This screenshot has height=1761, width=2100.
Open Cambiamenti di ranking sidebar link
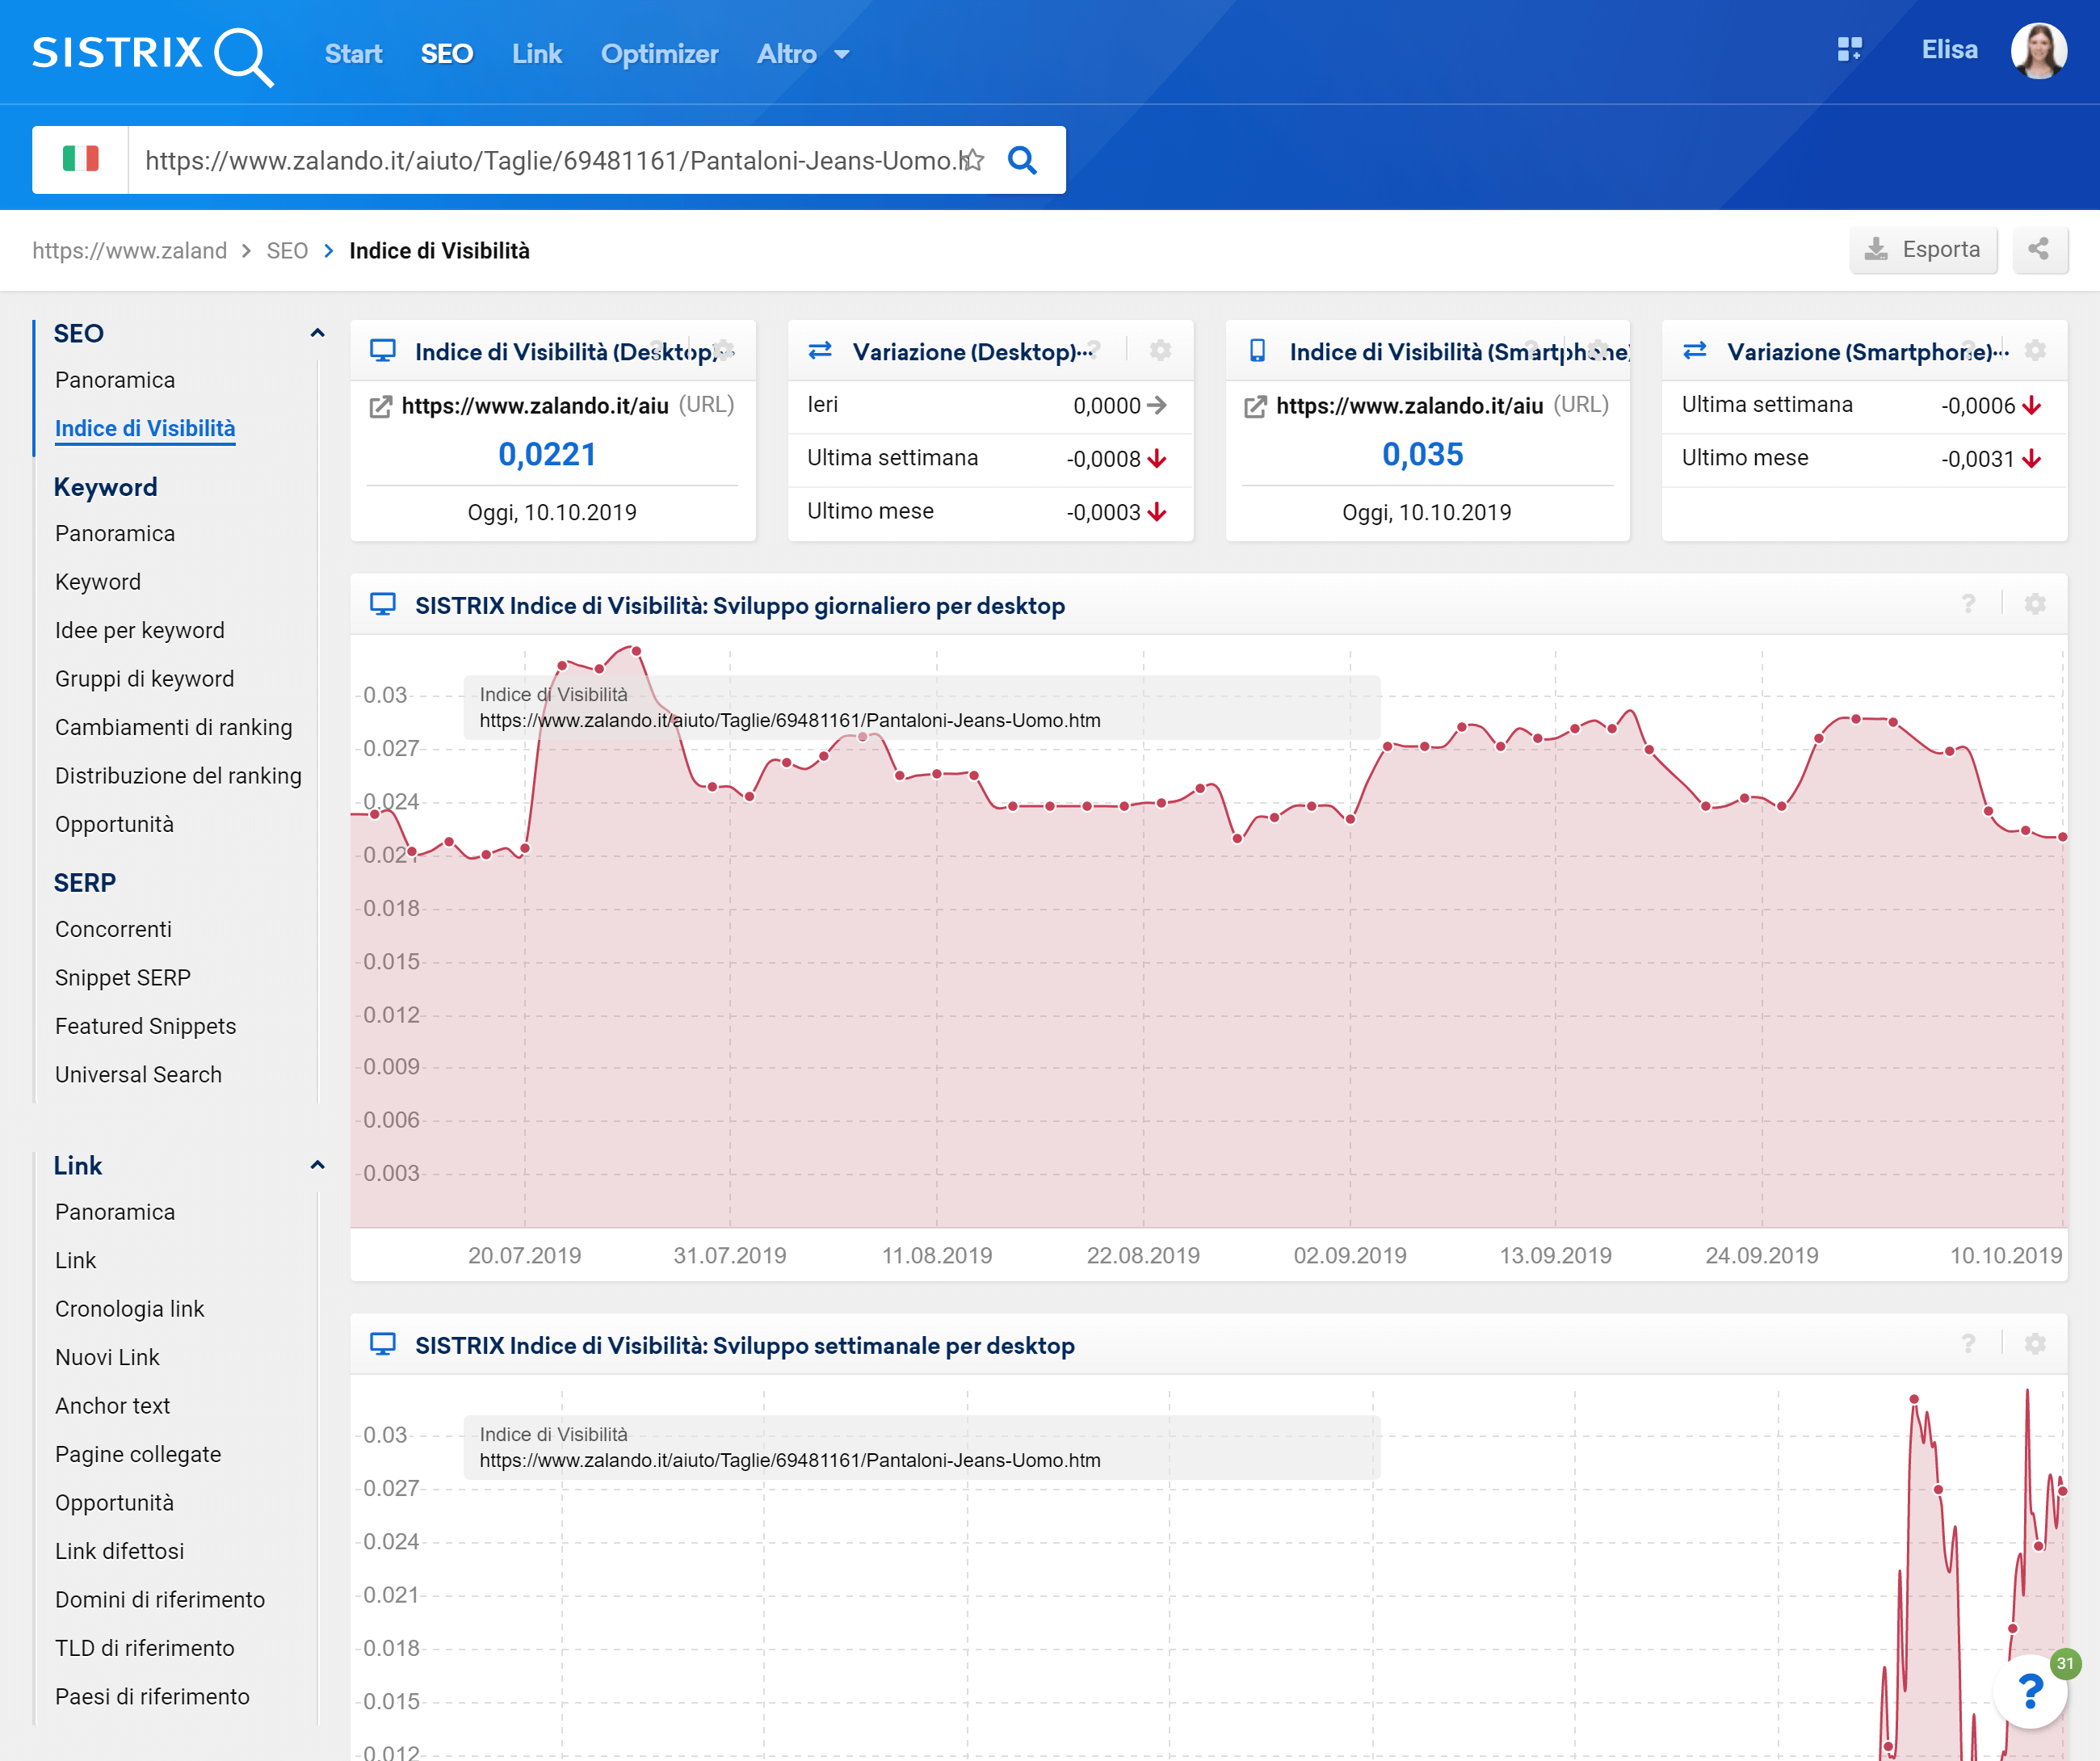(173, 727)
